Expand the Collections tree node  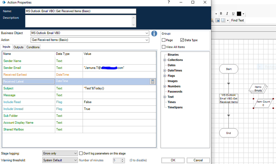(x=165, y=60)
